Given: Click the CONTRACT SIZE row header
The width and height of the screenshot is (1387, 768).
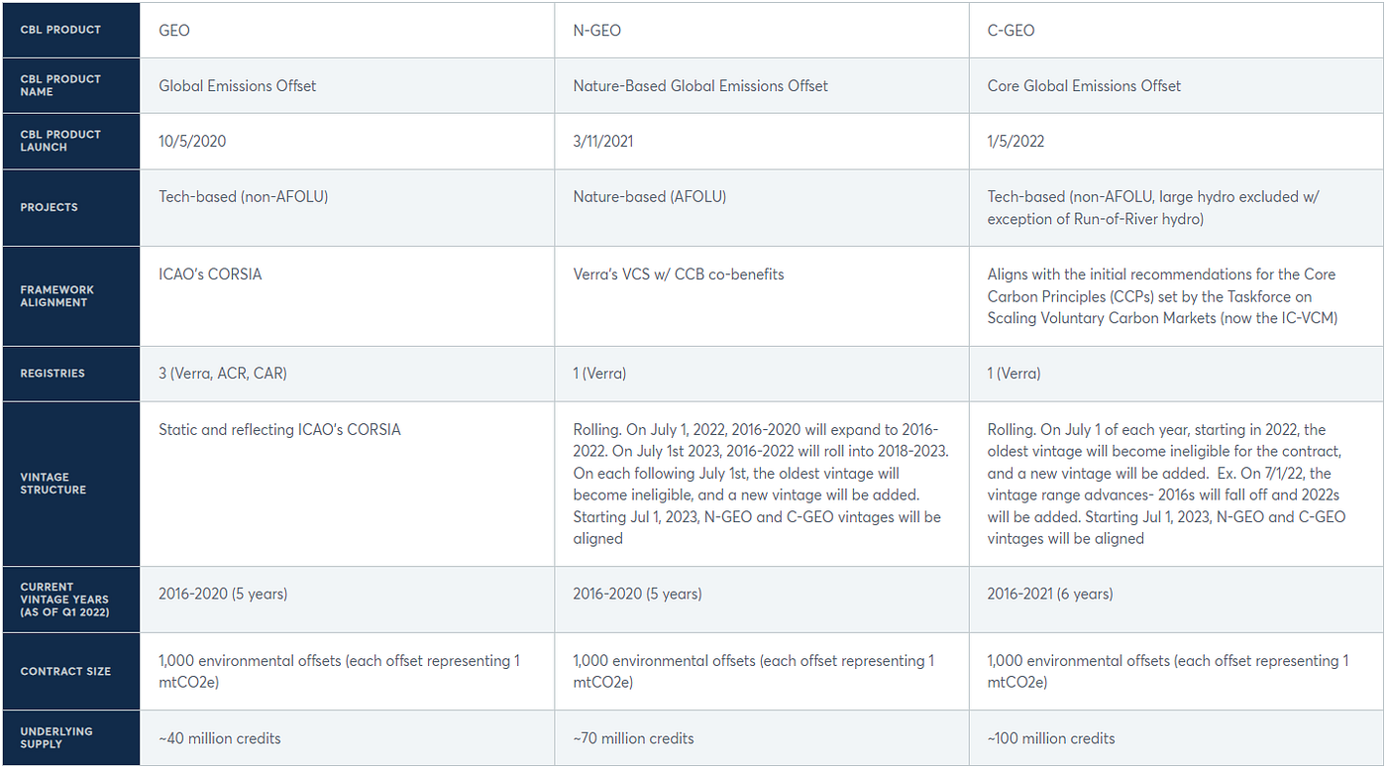Looking at the screenshot, I should point(70,671).
